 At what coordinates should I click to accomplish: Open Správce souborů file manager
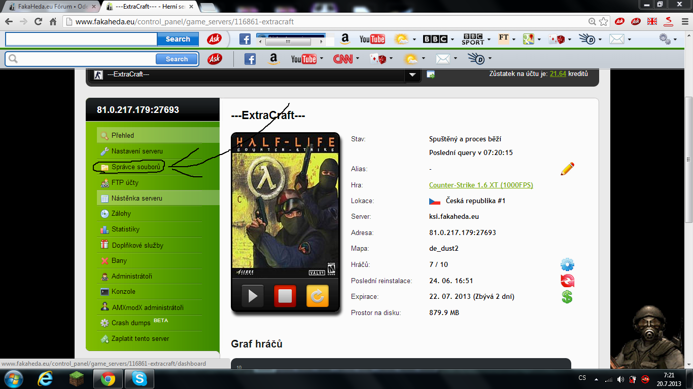[136, 167]
